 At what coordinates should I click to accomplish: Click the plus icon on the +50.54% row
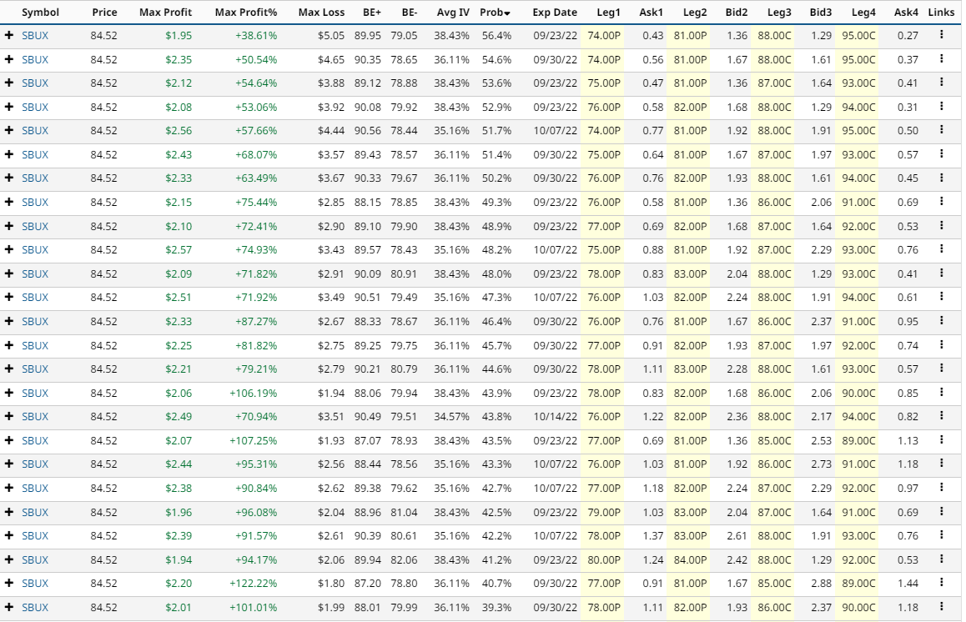[8, 59]
